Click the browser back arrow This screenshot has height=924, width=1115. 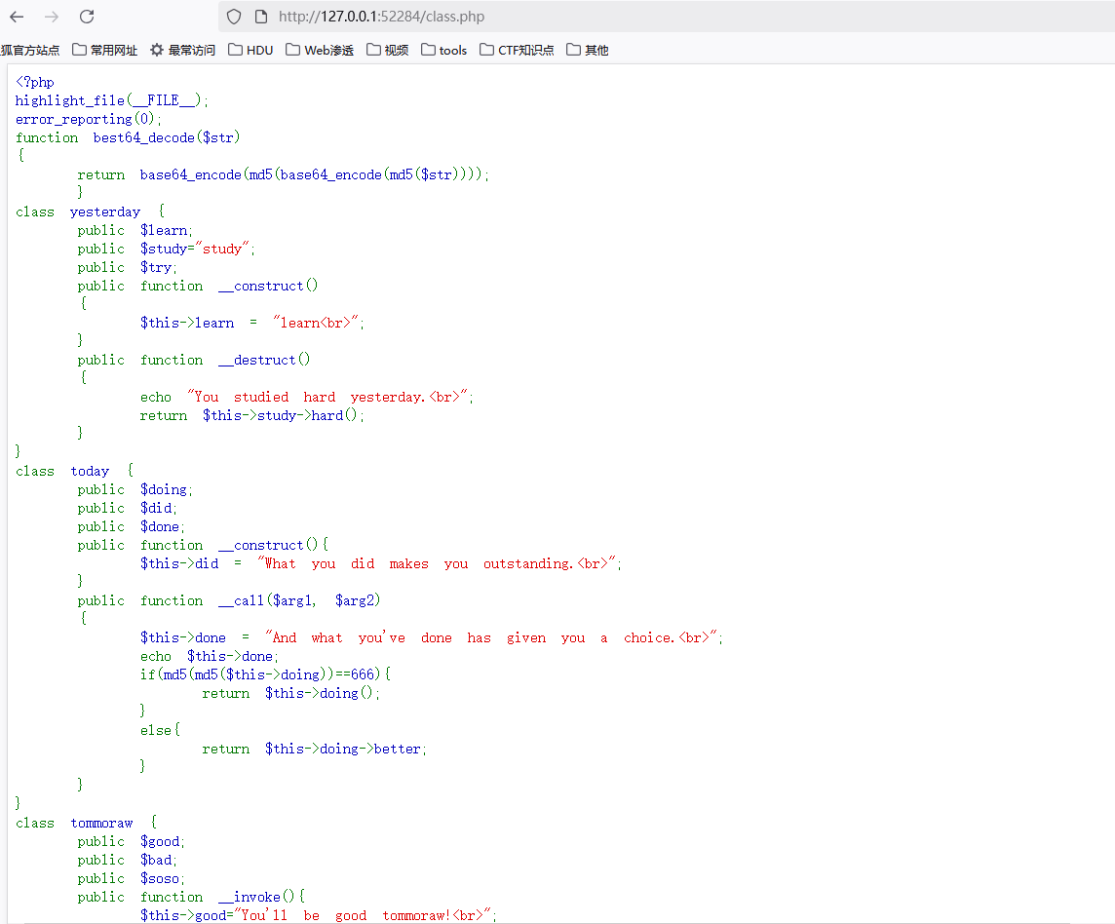point(18,17)
